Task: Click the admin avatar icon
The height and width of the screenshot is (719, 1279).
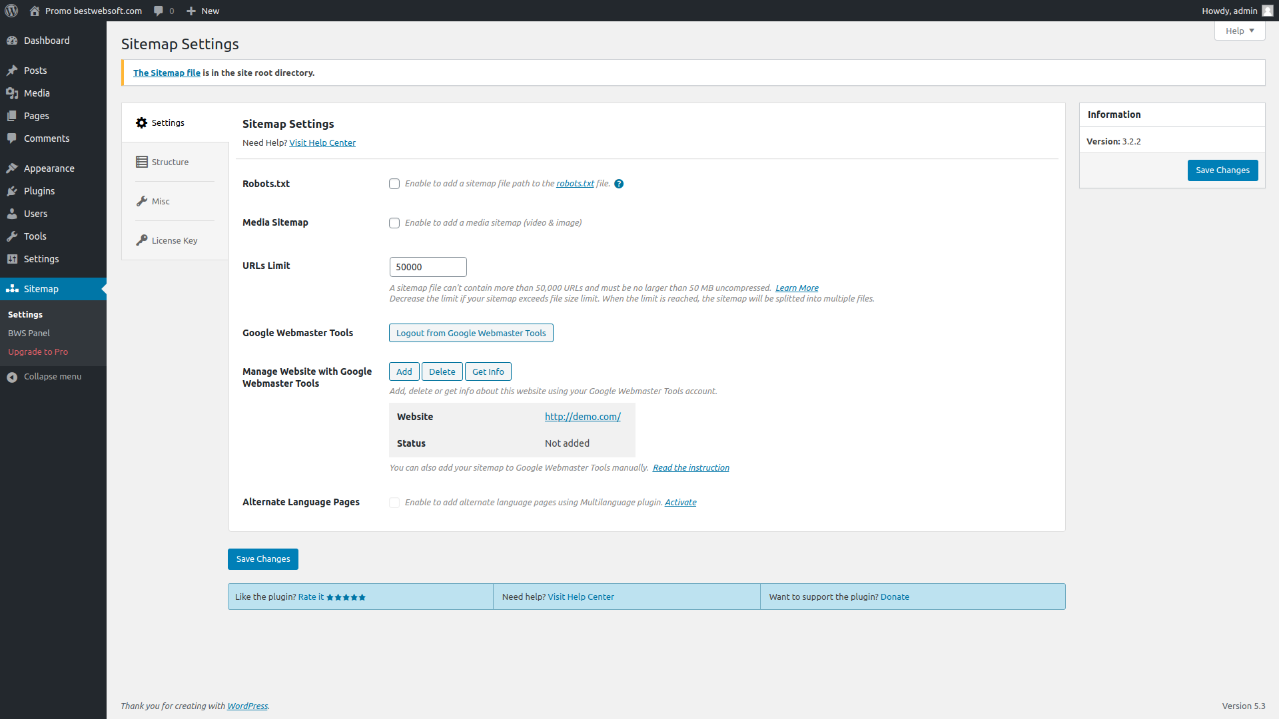Action: pyautogui.click(x=1268, y=11)
